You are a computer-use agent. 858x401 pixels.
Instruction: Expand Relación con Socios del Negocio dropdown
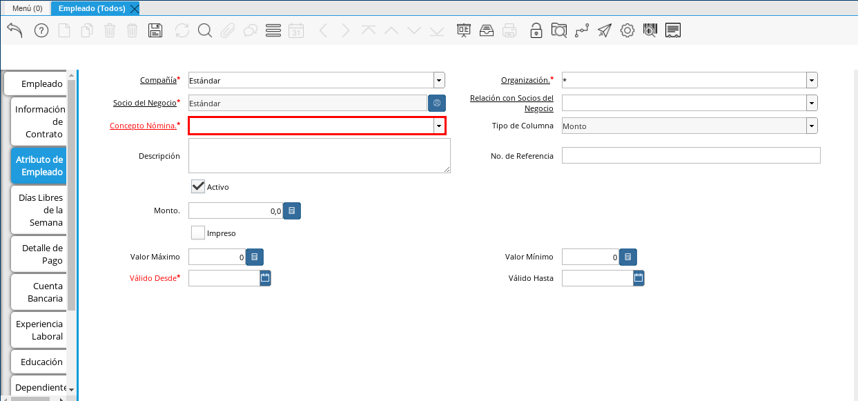tap(812, 103)
